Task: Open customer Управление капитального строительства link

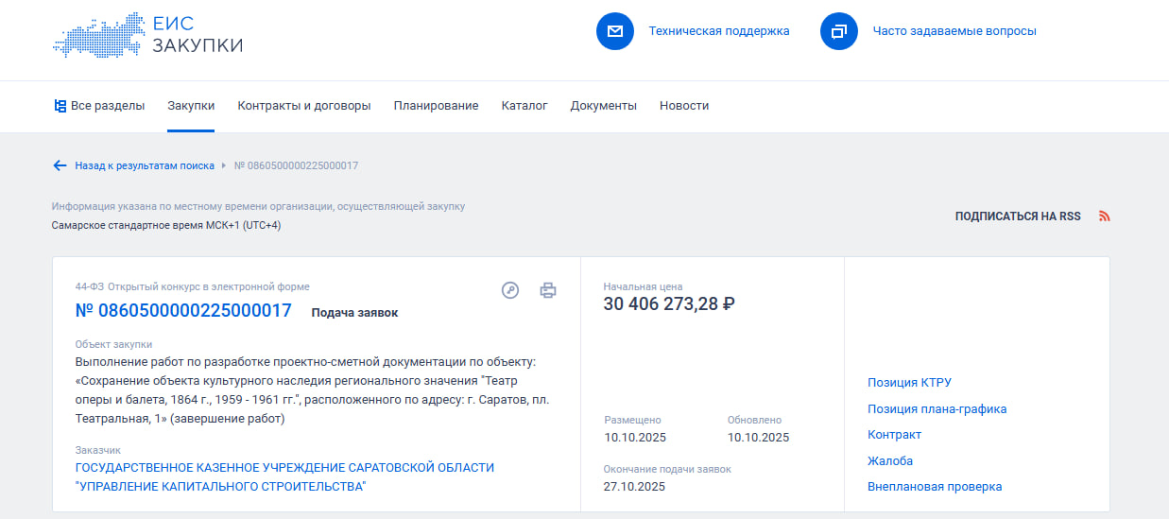Action: pos(284,477)
